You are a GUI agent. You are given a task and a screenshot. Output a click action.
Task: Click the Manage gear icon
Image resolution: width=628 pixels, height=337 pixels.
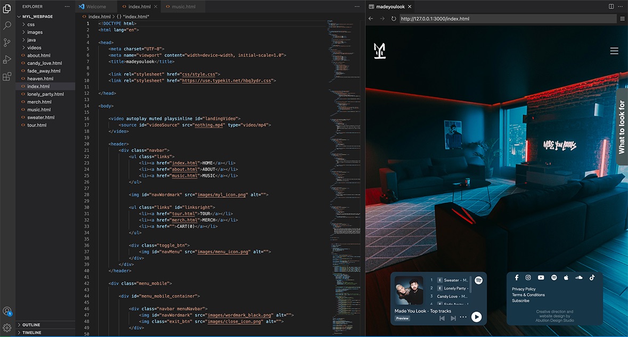click(x=7, y=327)
